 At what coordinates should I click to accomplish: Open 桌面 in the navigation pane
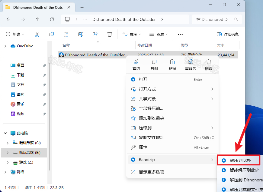tap(18, 65)
